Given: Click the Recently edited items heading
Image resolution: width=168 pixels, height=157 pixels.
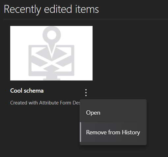Looking at the screenshot, I should [51, 10].
